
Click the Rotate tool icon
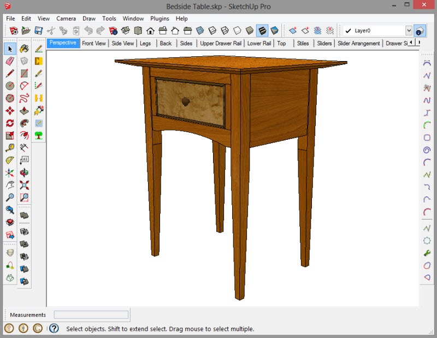click(10, 123)
